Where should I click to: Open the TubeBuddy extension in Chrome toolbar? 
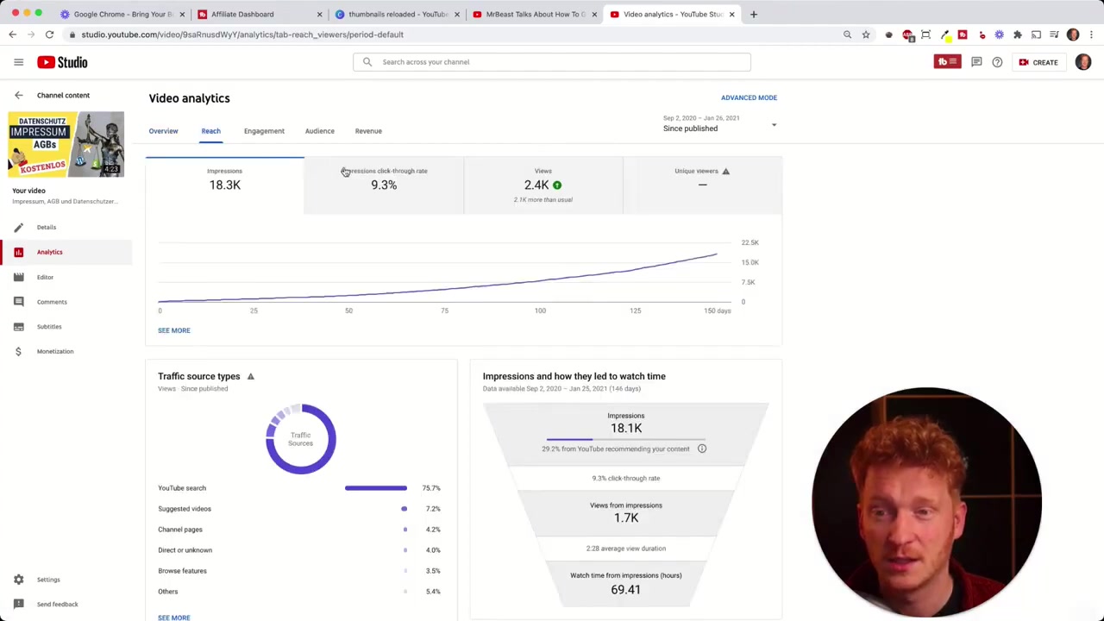pos(963,34)
